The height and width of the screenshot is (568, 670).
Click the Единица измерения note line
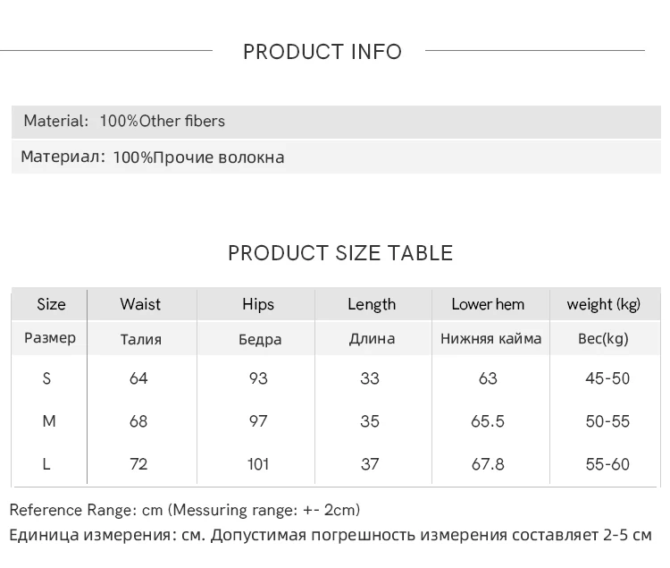[x=331, y=536]
